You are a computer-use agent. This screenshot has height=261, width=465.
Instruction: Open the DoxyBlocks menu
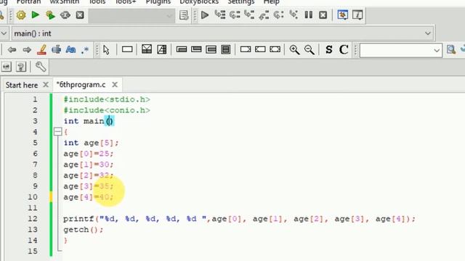coord(199,2)
